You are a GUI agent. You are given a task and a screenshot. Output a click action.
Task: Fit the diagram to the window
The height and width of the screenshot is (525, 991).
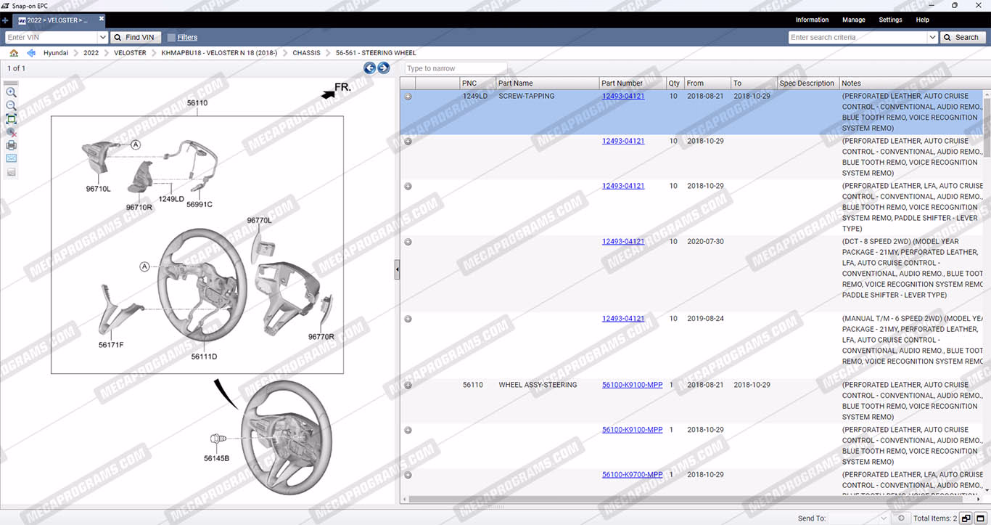click(11, 119)
